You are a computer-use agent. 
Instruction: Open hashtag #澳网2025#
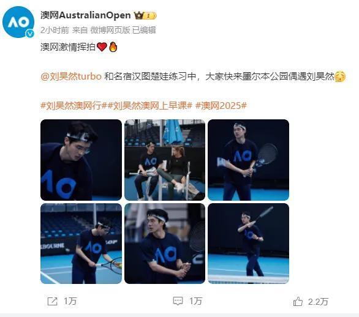(x=221, y=106)
